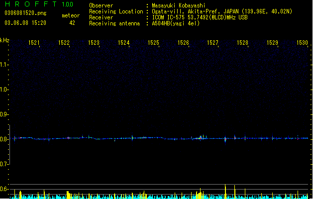Click the 0.8 kHz frequency label
Screen dimensions: 313x199
[x=4, y=139]
